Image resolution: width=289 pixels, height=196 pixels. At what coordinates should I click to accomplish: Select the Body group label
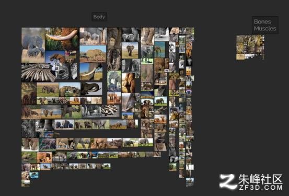pyautogui.click(x=99, y=17)
